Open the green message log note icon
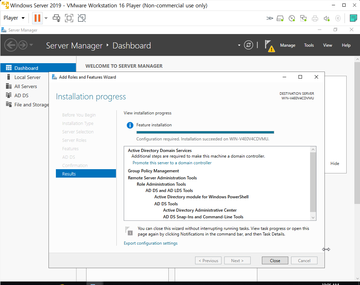 click(x=353, y=18)
